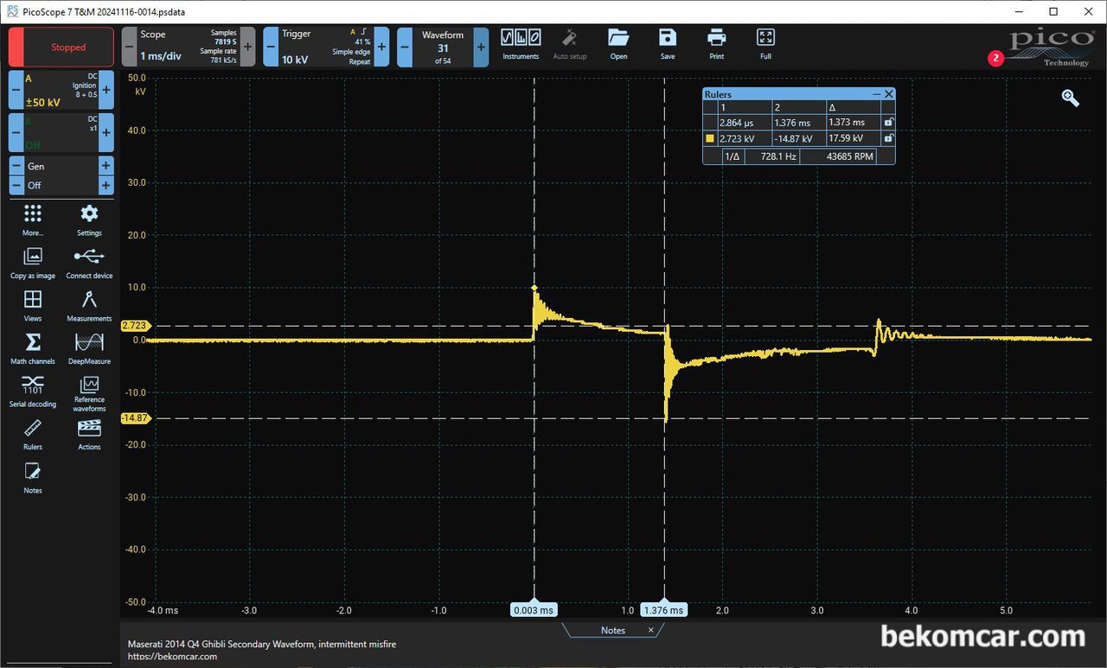The width and height of the screenshot is (1107, 668).
Task: Click minus beside Gen label
Action: (x=16, y=166)
